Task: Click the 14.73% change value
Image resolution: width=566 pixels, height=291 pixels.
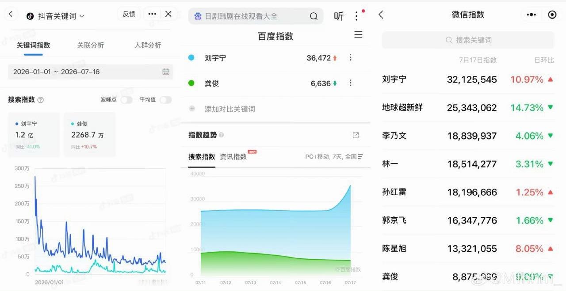Action: coord(527,108)
